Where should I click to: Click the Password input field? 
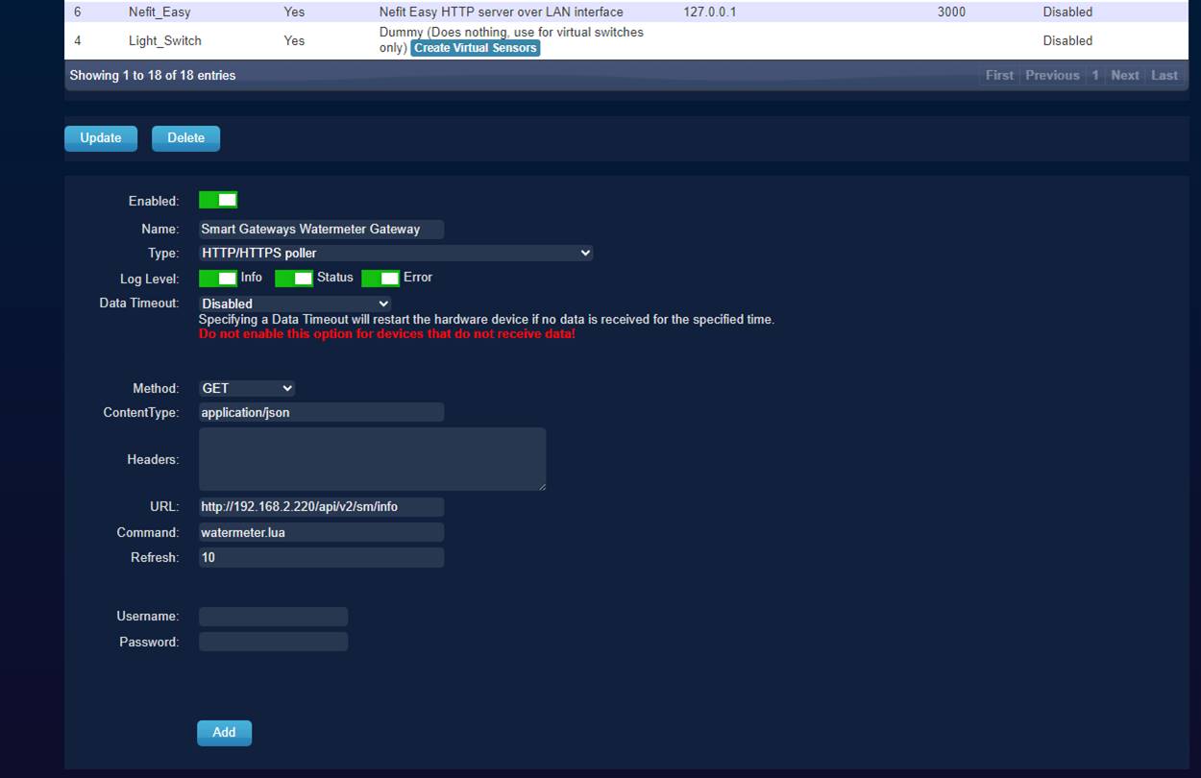tap(273, 642)
